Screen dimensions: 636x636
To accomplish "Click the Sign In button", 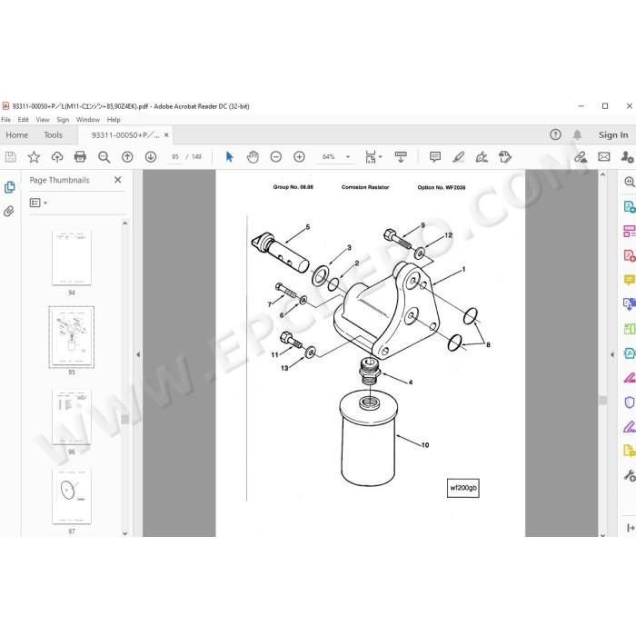I will 613,135.
